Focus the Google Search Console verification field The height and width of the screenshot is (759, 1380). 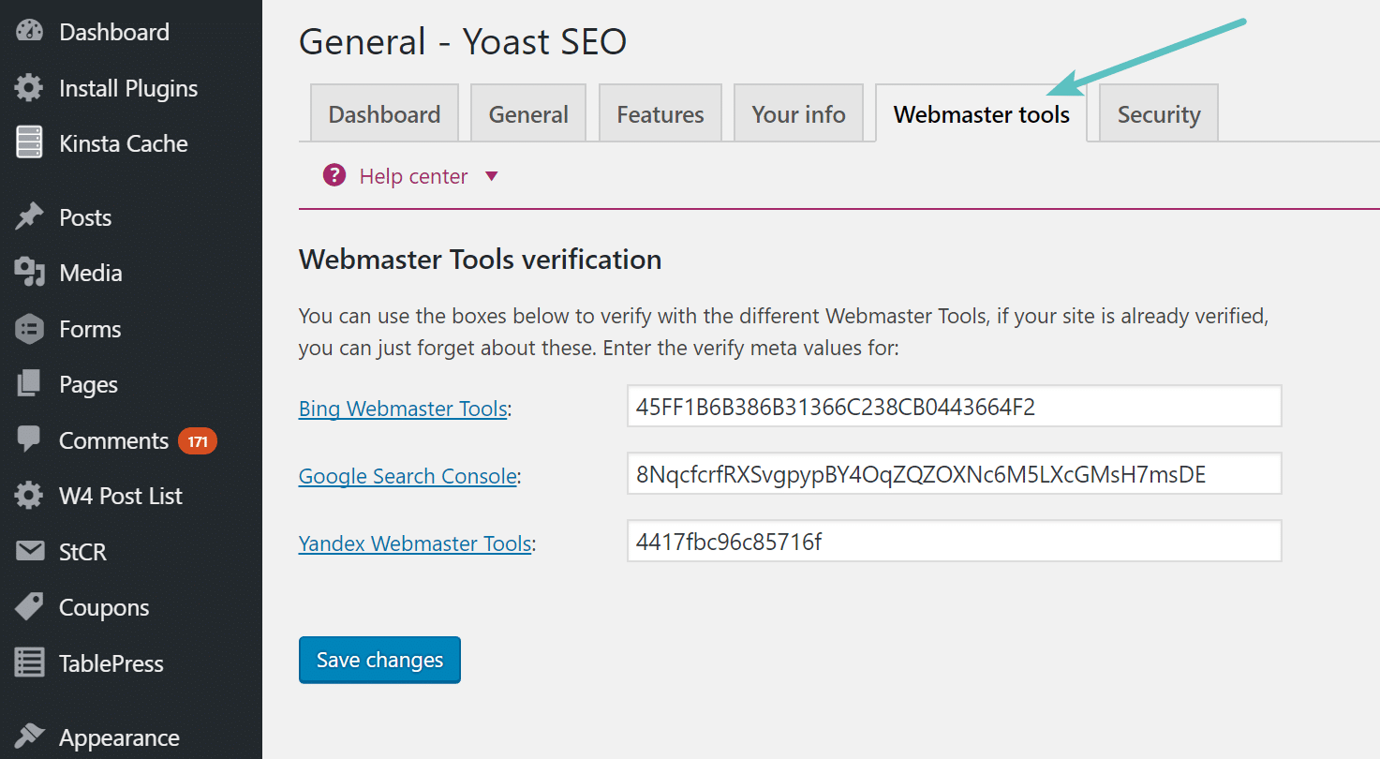click(954, 473)
